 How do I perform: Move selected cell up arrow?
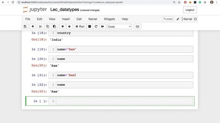(63, 27)
